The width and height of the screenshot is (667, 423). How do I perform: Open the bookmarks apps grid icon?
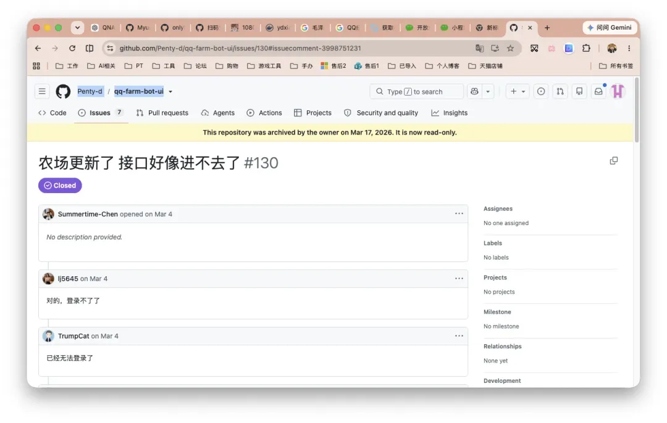click(36, 66)
